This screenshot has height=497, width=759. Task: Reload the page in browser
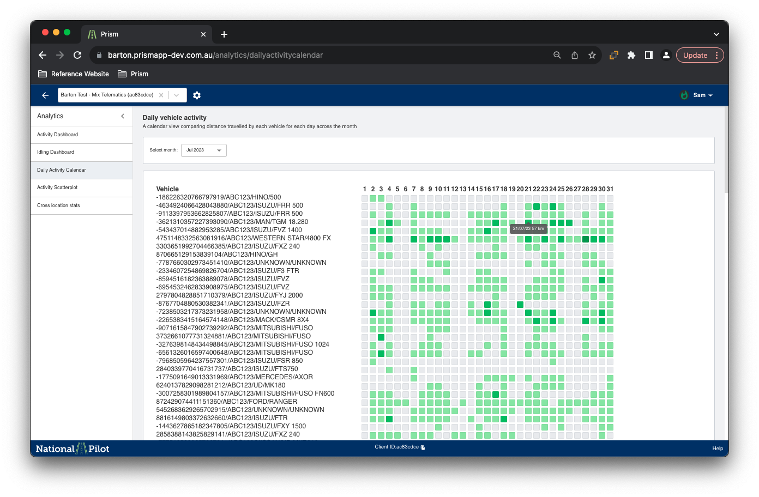tap(77, 55)
